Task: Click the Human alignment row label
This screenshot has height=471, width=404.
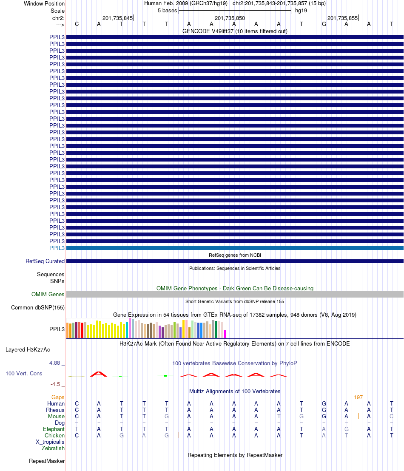Action: click(56, 404)
